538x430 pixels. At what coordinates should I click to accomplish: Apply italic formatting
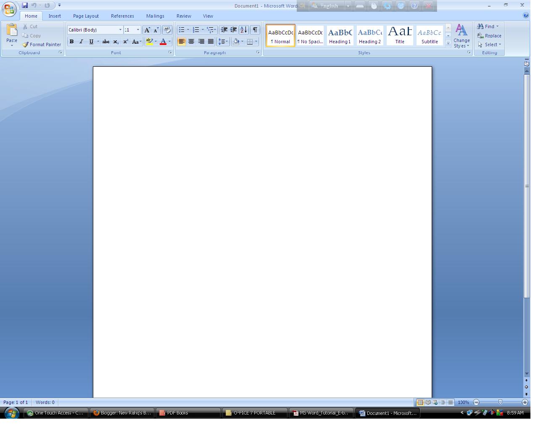[81, 41]
